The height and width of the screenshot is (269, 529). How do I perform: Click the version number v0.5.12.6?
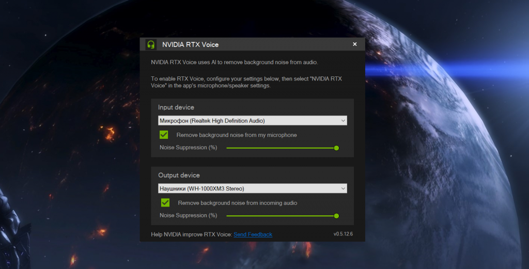[x=344, y=234]
